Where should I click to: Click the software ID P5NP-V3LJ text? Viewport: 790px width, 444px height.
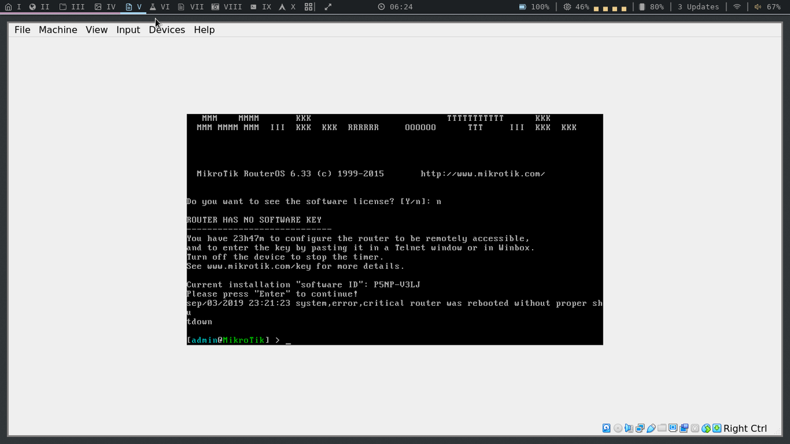[x=397, y=285]
